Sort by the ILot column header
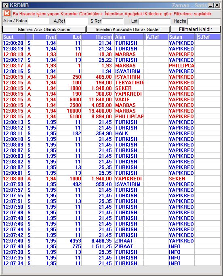Screen dimensions: 223x276 [x=69, y=37]
